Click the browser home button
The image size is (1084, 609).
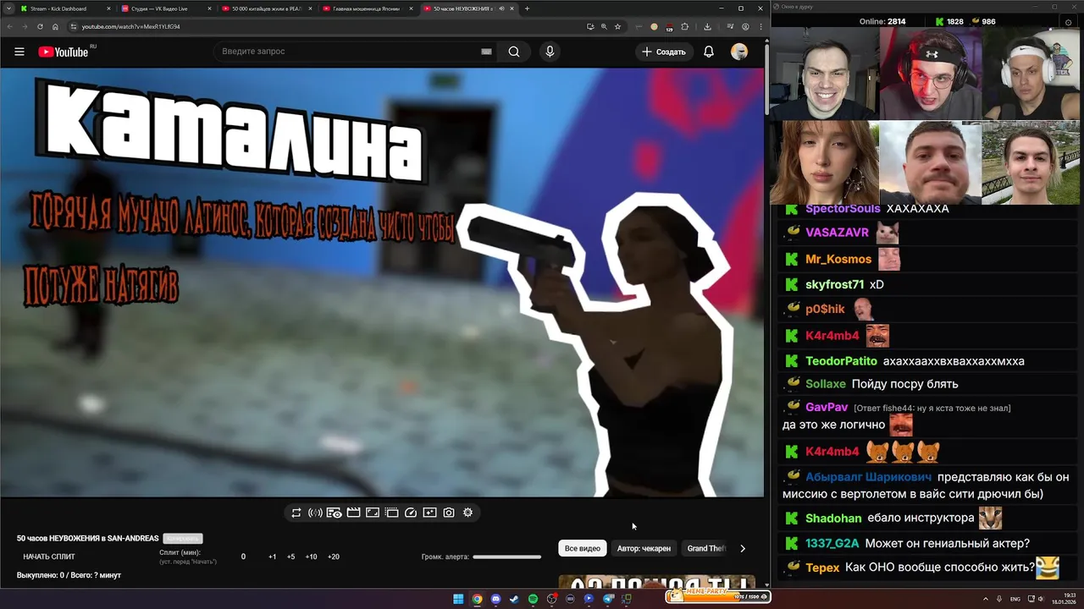(x=55, y=26)
